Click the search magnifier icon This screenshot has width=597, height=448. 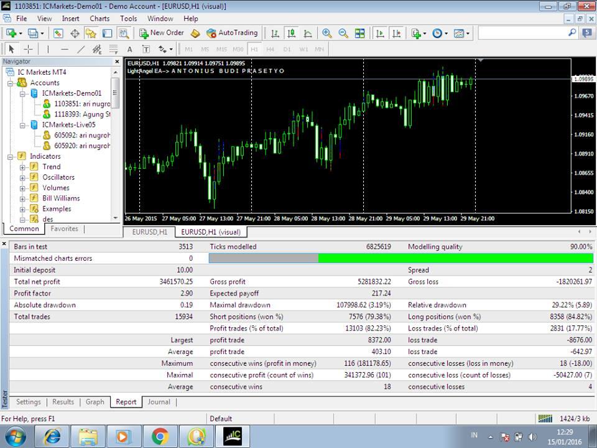[572, 33]
